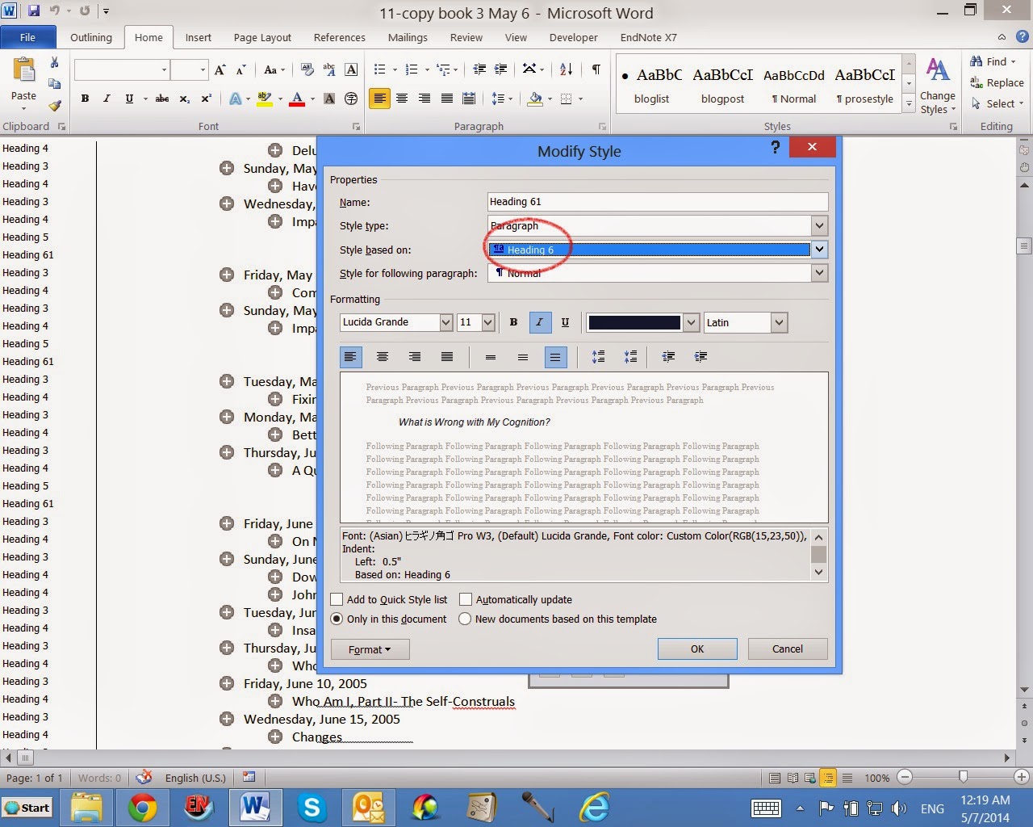1033x827 pixels.
Task: Open the font size 11 dropdown
Action: point(488,322)
